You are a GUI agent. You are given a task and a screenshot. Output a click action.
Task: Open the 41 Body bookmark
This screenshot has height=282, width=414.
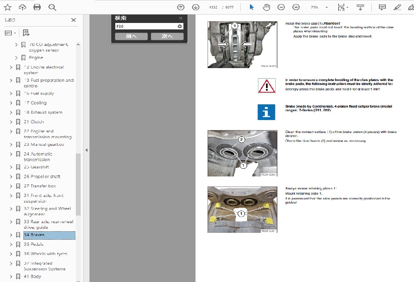point(33,276)
